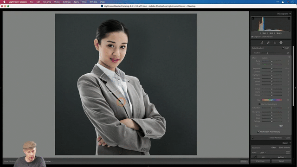Toggle the Invert checkbox for Radial Gradient

click(x=283, y=48)
